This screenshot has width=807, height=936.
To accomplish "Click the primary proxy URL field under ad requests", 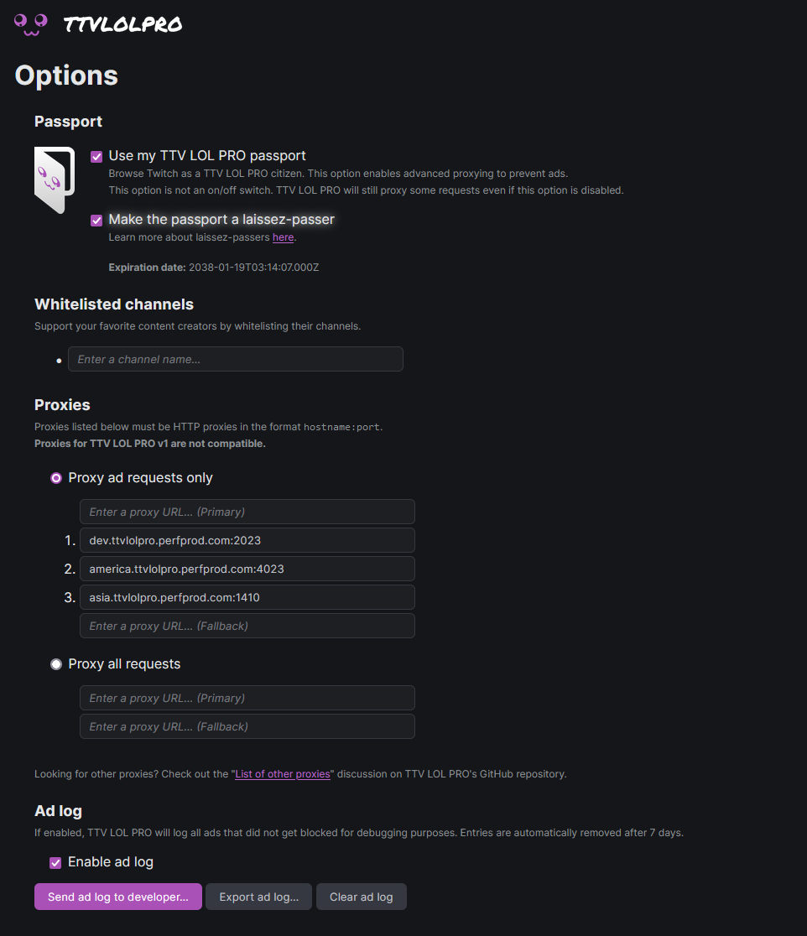I will coord(247,512).
